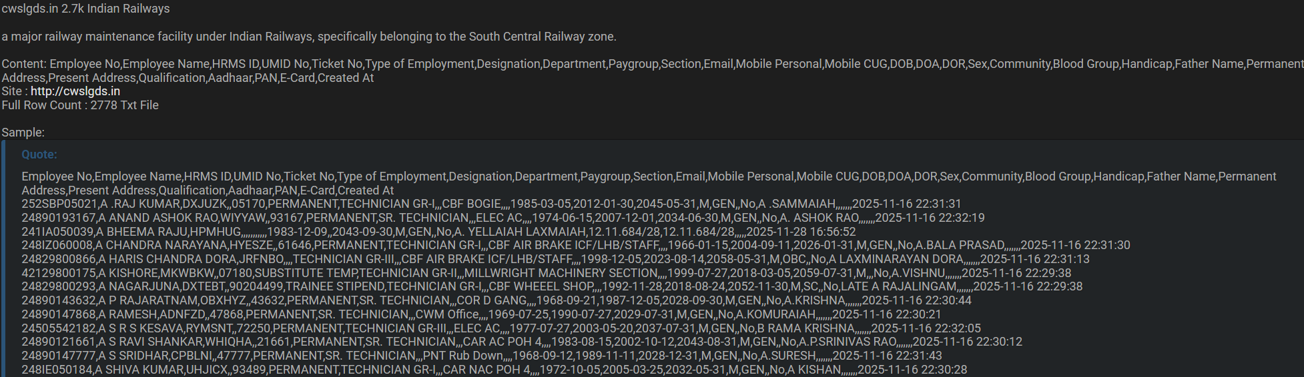Click the "Full Row Count" line
Viewport: 1304px width, 377px height.
click(x=80, y=105)
